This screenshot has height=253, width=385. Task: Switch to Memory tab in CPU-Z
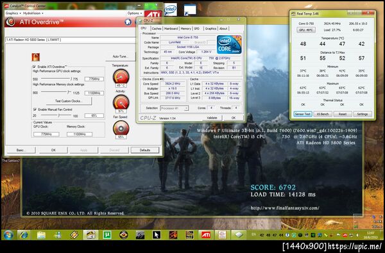click(x=186, y=29)
